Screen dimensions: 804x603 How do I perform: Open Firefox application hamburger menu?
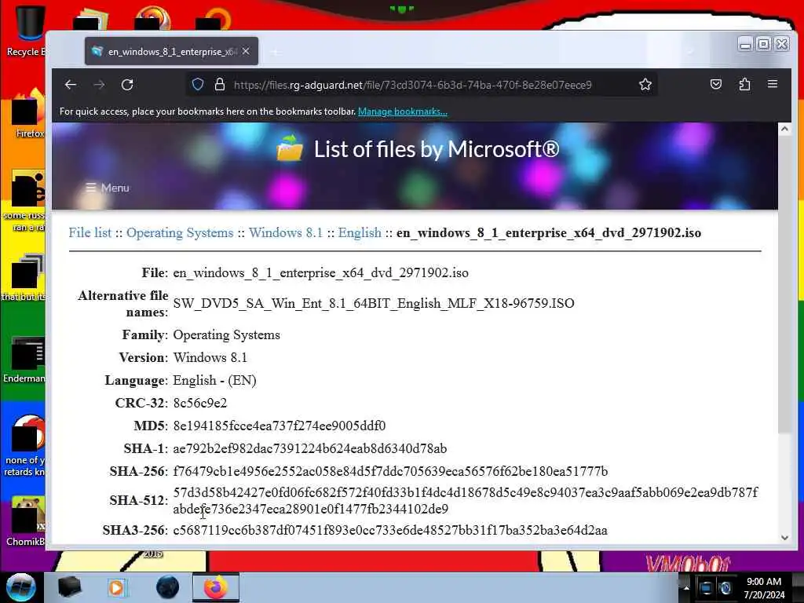click(x=773, y=83)
